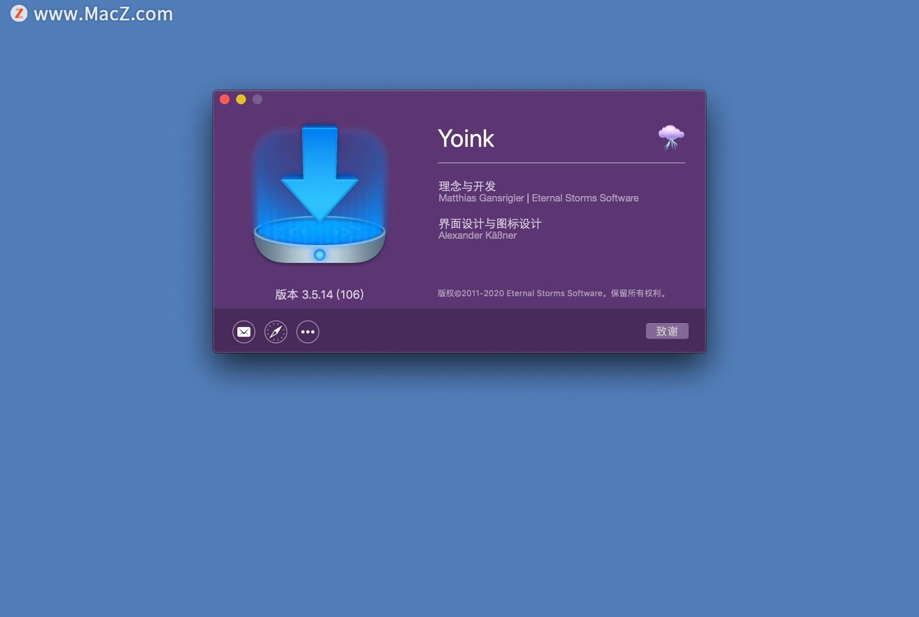
Task: Open the 致谢 acknowledgements button
Action: click(x=667, y=331)
